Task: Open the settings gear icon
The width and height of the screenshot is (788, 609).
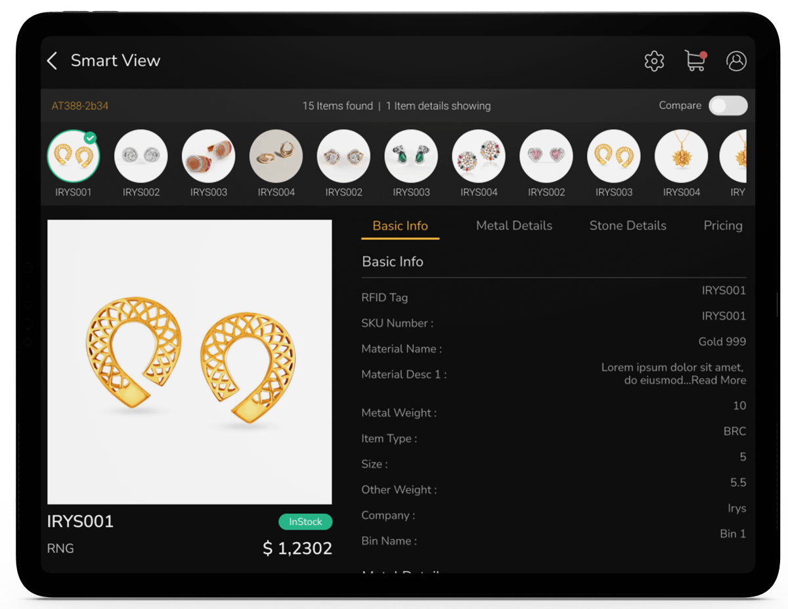Action: (654, 61)
